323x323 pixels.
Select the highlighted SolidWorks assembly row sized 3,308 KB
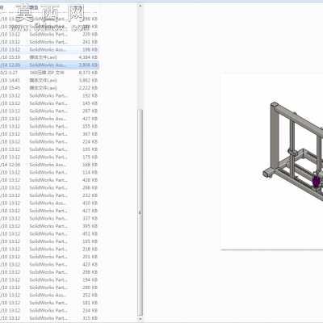click(x=49, y=65)
